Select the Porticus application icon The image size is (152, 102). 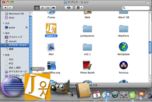click(x=124, y=65)
